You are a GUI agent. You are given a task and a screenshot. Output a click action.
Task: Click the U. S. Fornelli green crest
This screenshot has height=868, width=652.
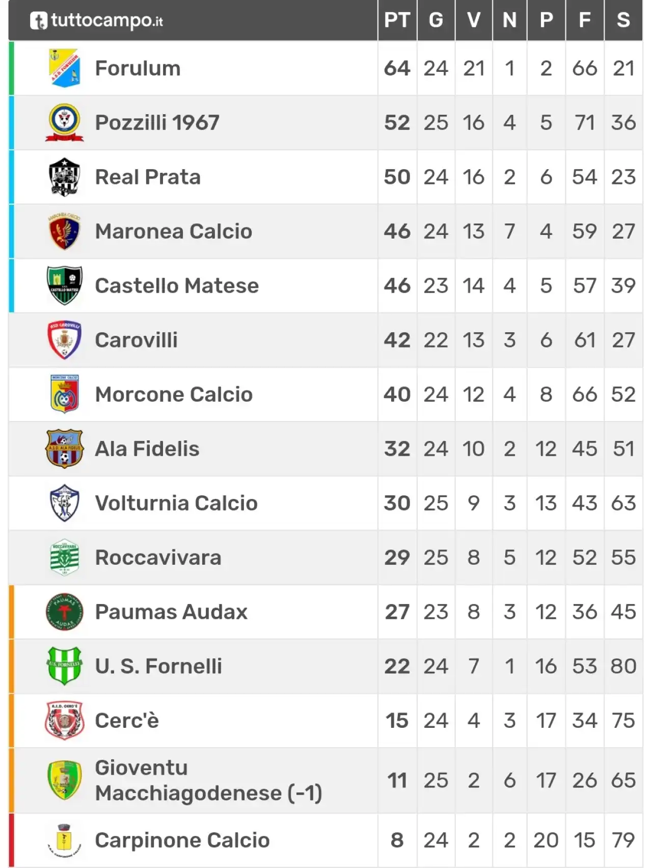[x=64, y=666]
